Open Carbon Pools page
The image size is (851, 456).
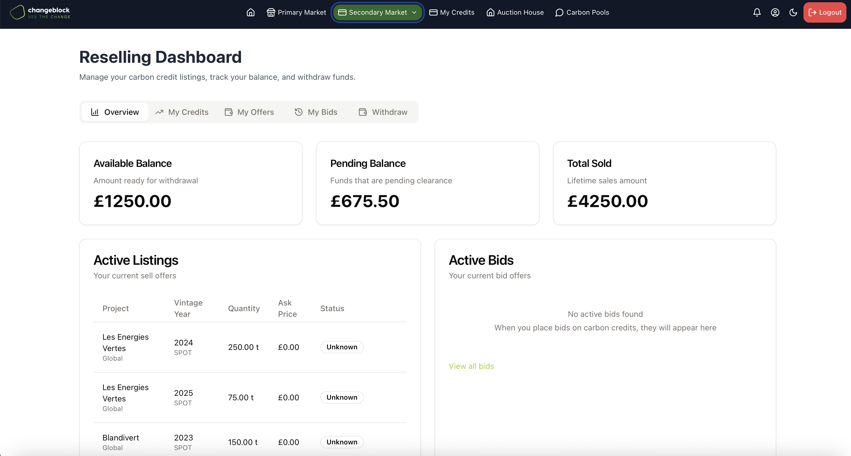point(582,12)
